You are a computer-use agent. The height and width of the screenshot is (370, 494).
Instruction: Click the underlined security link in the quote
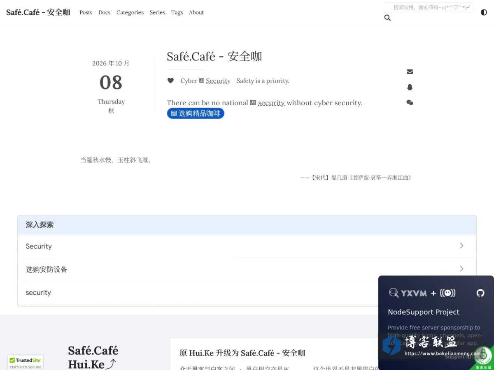(x=271, y=103)
